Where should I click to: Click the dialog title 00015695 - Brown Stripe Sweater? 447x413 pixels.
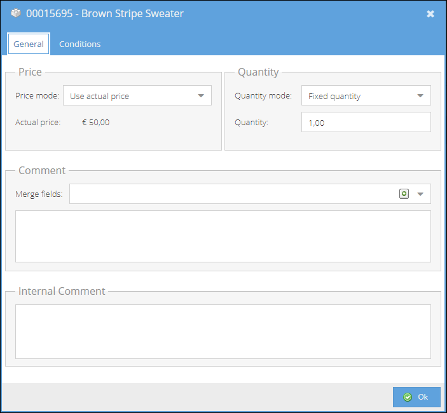105,14
